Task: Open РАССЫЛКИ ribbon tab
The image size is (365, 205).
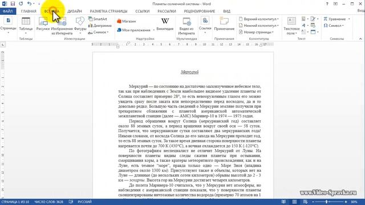Action: pyautogui.click(x=167, y=11)
